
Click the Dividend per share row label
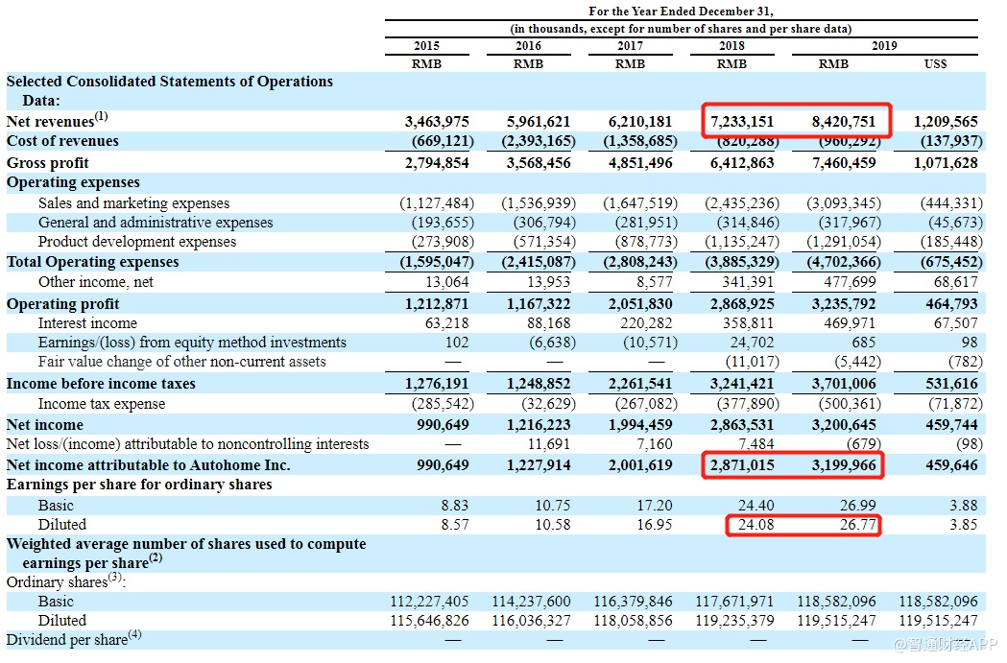(x=73, y=639)
